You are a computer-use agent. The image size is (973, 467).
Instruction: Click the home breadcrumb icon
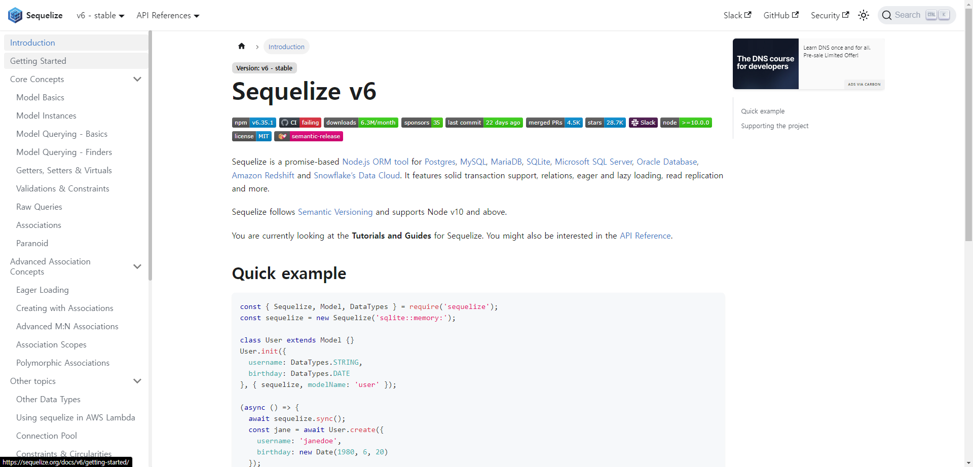[x=242, y=46]
